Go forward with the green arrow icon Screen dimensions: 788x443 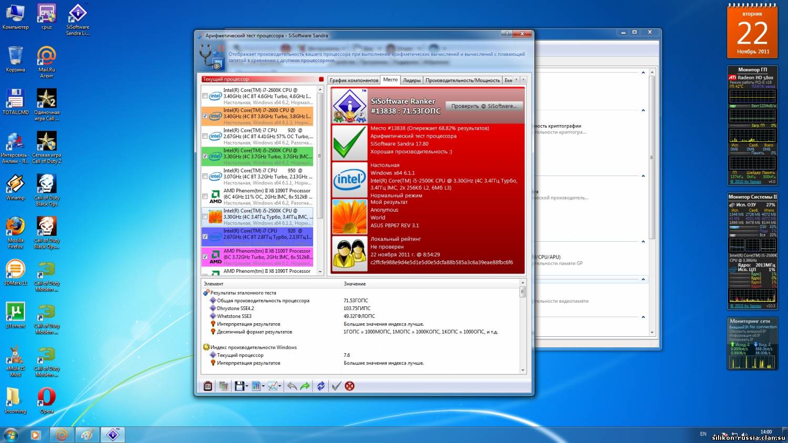(x=305, y=386)
